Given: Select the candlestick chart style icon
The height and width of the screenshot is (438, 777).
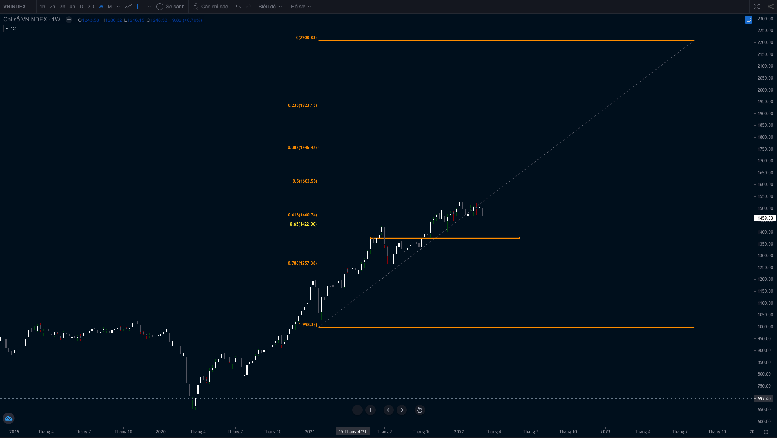Looking at the screenshot, I should [x=140, y=7].
